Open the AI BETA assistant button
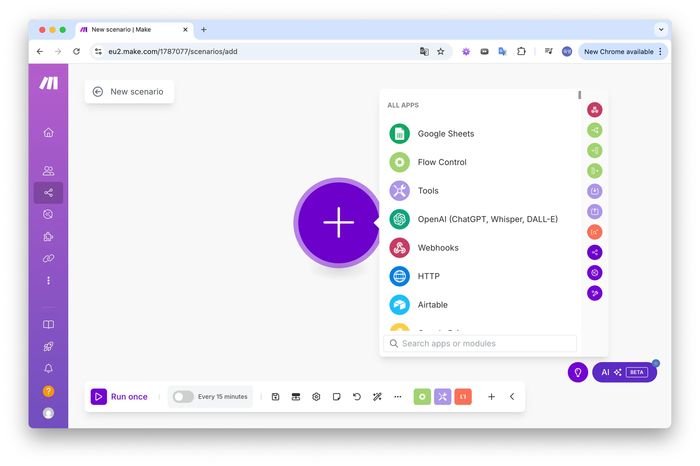Image resolution: width=700 pixels, height=466 pixels. click(x=624, y=372)
